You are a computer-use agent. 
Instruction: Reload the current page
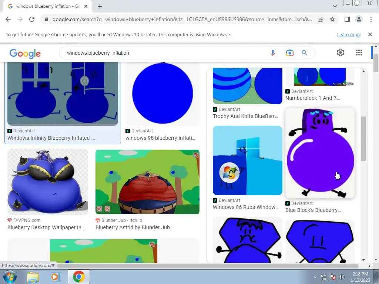pos(32,19)
